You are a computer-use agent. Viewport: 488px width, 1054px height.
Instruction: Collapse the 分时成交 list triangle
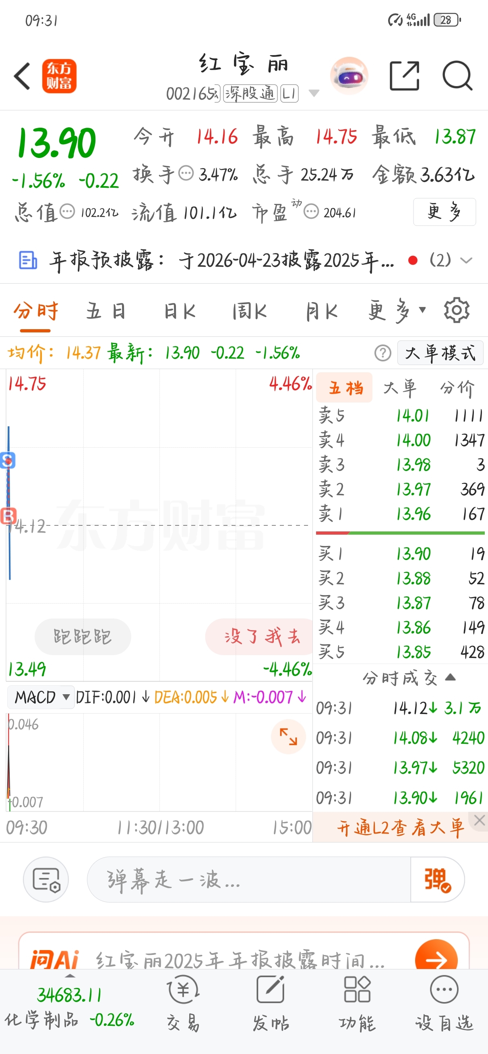click(x=451, y=677)
